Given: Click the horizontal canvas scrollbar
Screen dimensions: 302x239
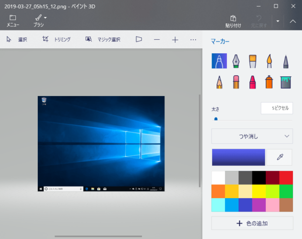Looking at the screenshot, I should tap(98, 236).
